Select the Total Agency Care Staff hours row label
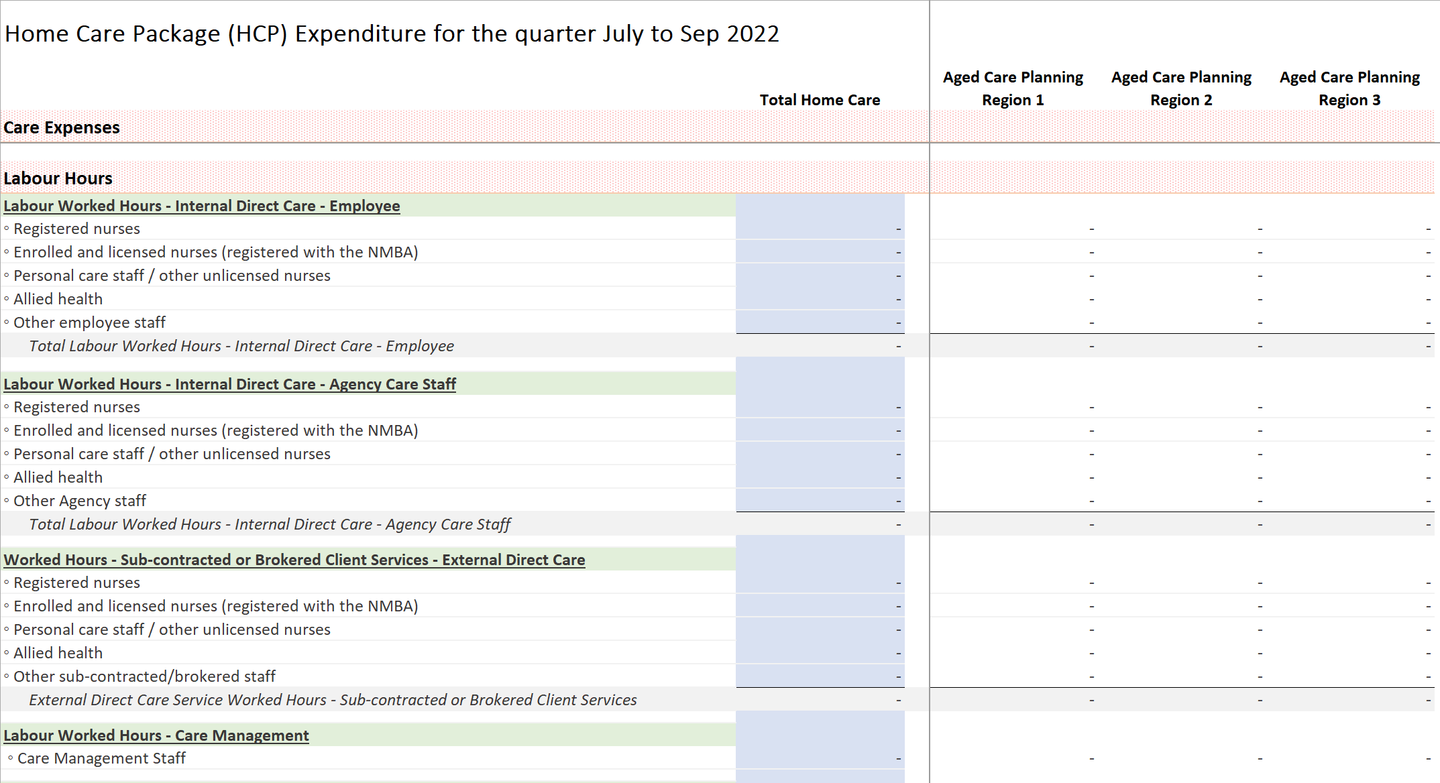 tap(270, 524)
